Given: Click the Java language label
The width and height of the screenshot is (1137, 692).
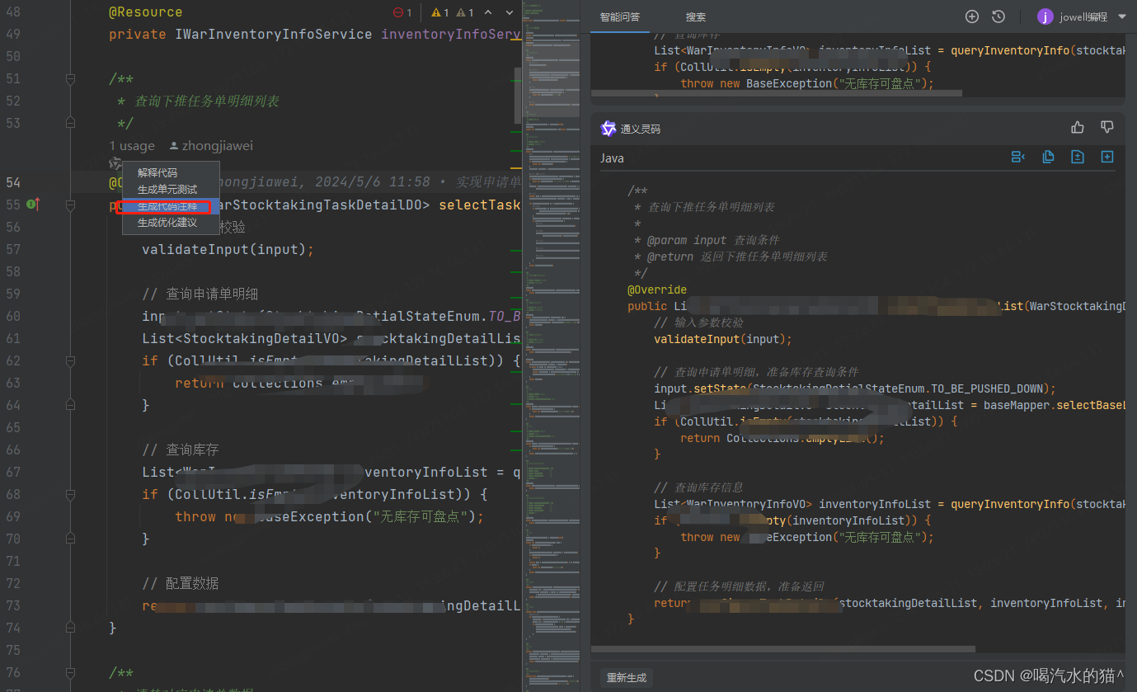Looking at the screenshot, I should (x=612, y=158).
